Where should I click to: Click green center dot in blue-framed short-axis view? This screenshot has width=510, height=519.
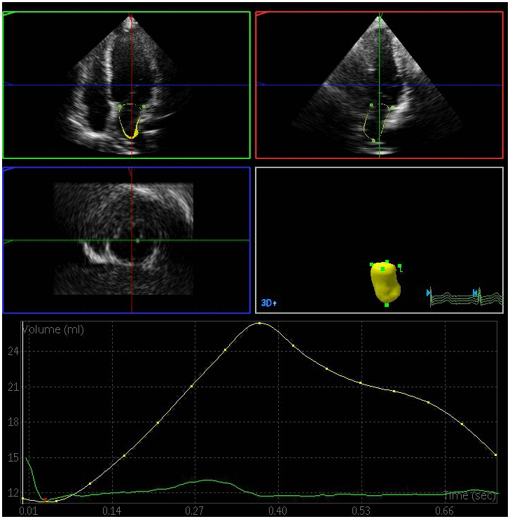coord(138,240)
